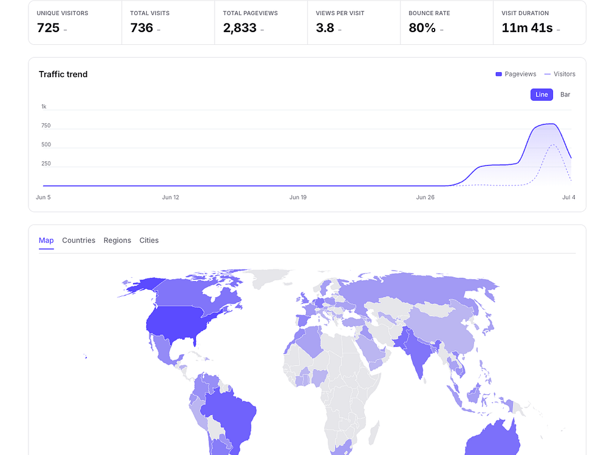607x455 pixels.
Task: Click the pageviews peak on the chart
Action: (552, 124)
